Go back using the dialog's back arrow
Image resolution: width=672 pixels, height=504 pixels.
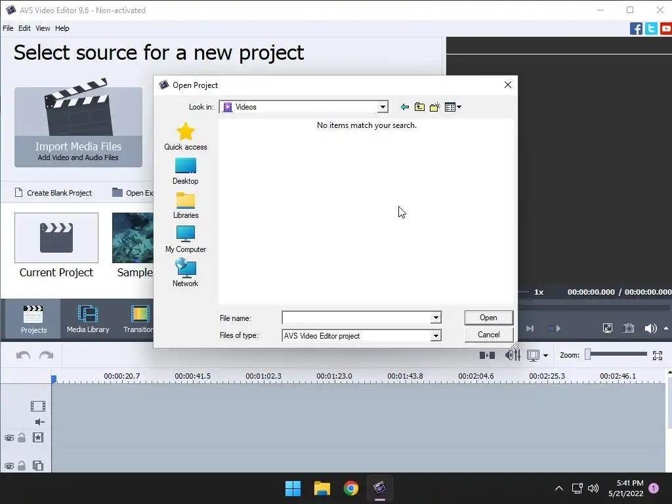pos(404,107)
